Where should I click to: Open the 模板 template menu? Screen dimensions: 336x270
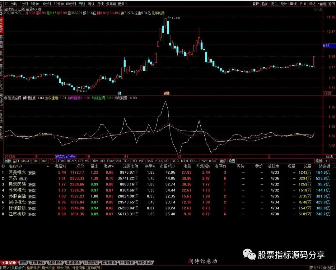click(x=319, y=161)
